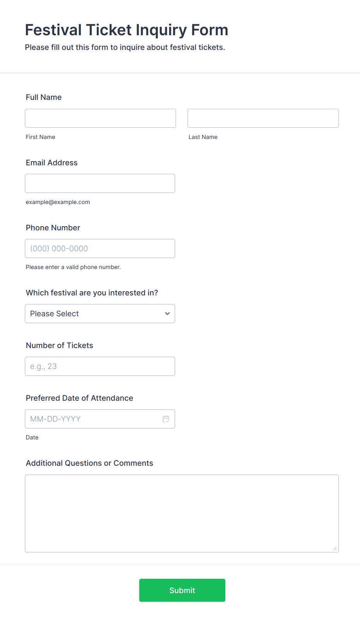Click the Full Name label
Viewport: 360px width, 621px height.
click(44, 97)
